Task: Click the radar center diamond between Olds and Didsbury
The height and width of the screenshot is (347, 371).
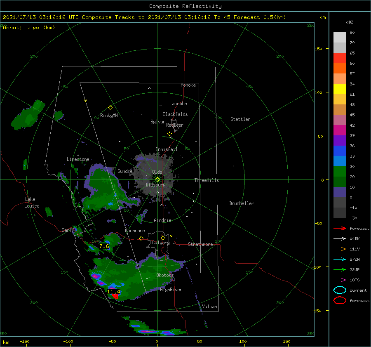Action: point(157,179)
